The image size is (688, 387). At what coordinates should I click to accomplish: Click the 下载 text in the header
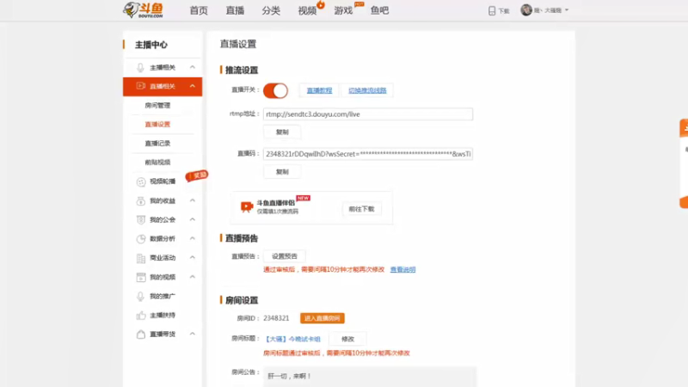[504, 11]
